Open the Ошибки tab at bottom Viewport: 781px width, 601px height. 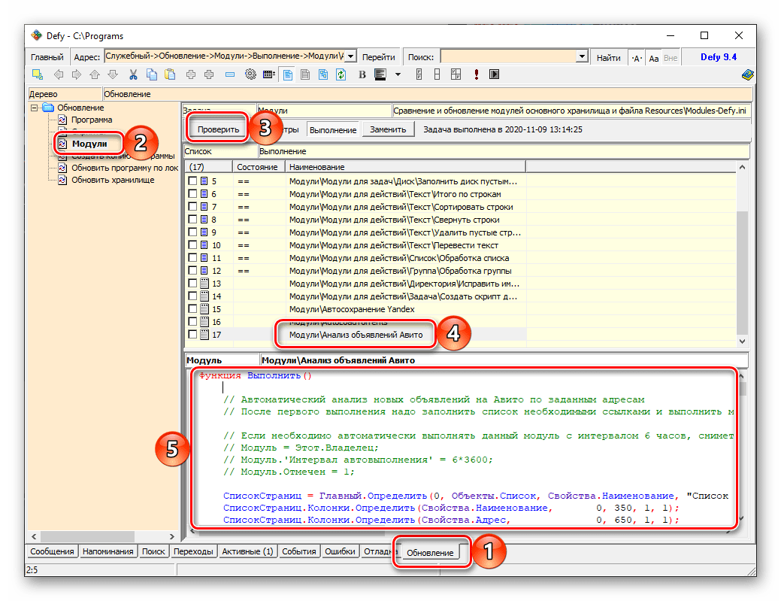[340, 551]
